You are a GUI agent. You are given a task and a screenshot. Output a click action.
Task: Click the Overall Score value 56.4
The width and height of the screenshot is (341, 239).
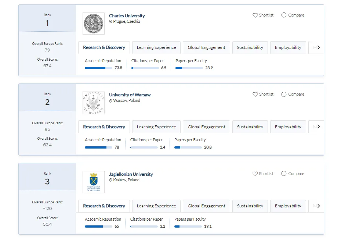point(47,224)
